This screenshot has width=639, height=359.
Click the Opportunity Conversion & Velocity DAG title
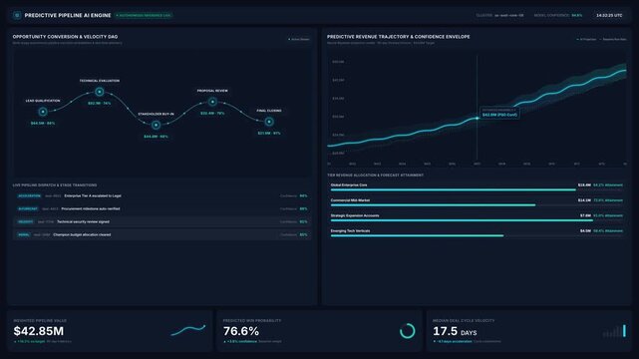tap(65, 37)
